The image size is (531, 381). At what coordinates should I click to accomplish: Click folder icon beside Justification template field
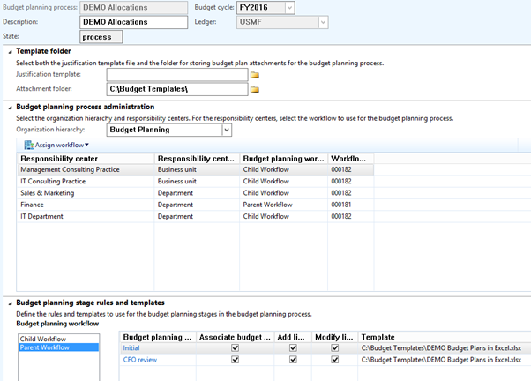(255, 76)
